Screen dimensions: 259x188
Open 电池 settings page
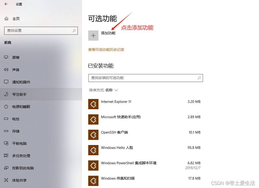pos(41,119)
